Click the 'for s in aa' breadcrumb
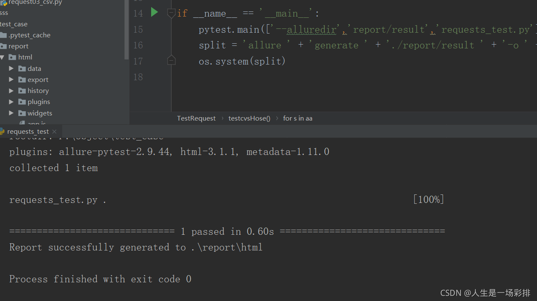The height and width of the screenshot is (301, 537). pyautogui.click(x=298, y=118)
